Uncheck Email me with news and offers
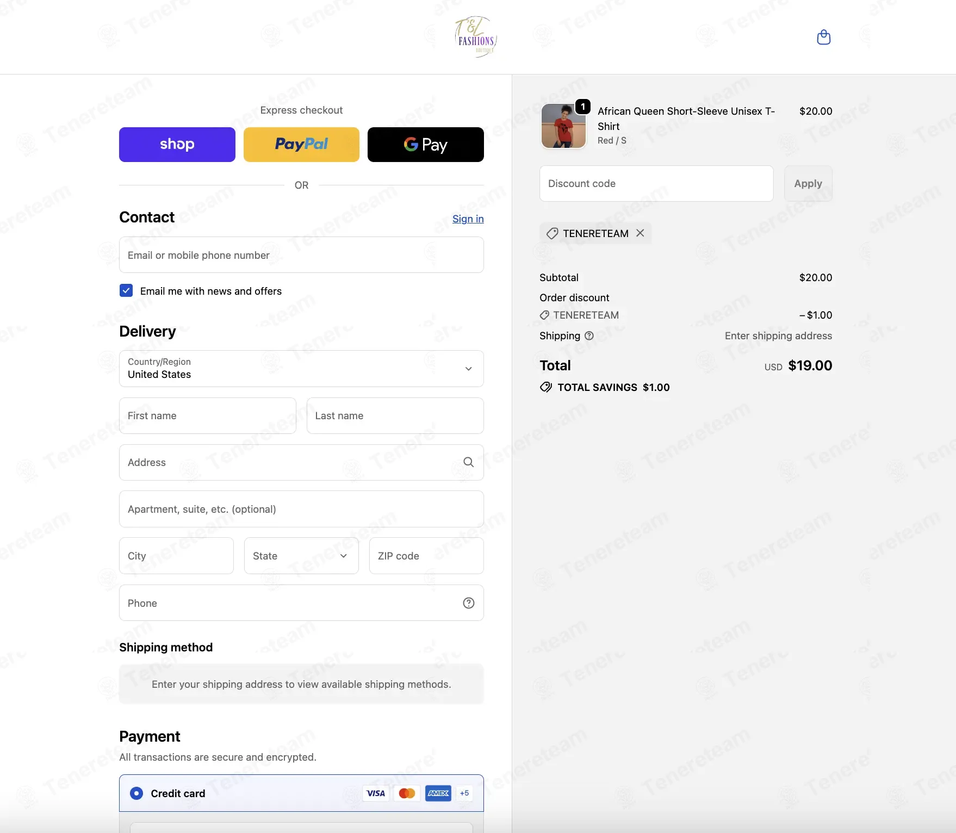The width and height of the screenshot is (956, 833). 126,290
